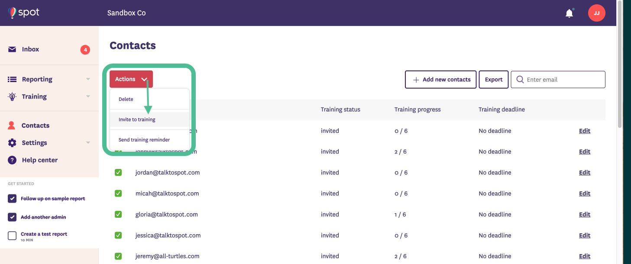Image resolution: width=631 pixels, height=264 pixels.
Task: Toggle checkbox for gloria@talktospot.com
Action: pos(118,214)
